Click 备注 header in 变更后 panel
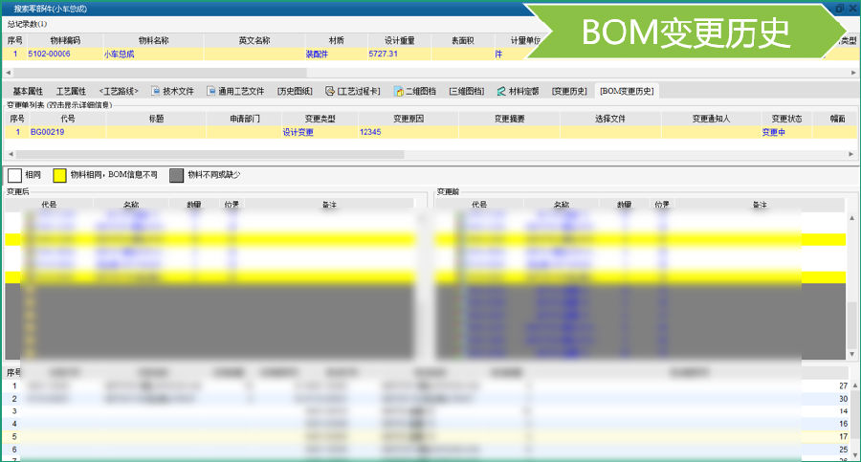861x462 pixels. tap(329, 205)
